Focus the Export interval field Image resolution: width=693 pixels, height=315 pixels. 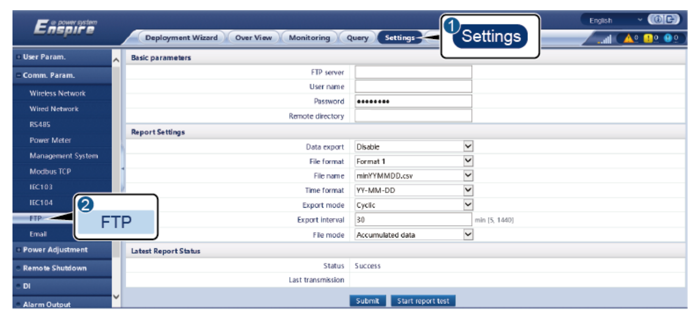click(x=413, y=220)
